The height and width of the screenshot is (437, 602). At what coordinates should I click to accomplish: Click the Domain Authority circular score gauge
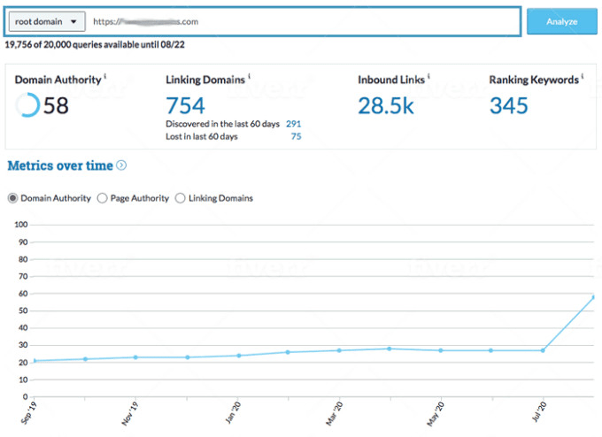(x=27, y=106)
